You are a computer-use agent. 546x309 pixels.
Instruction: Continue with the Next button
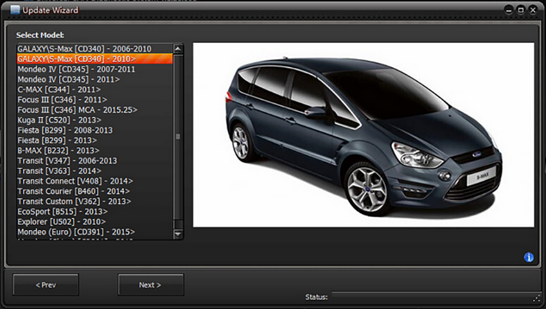pos(150,285)
